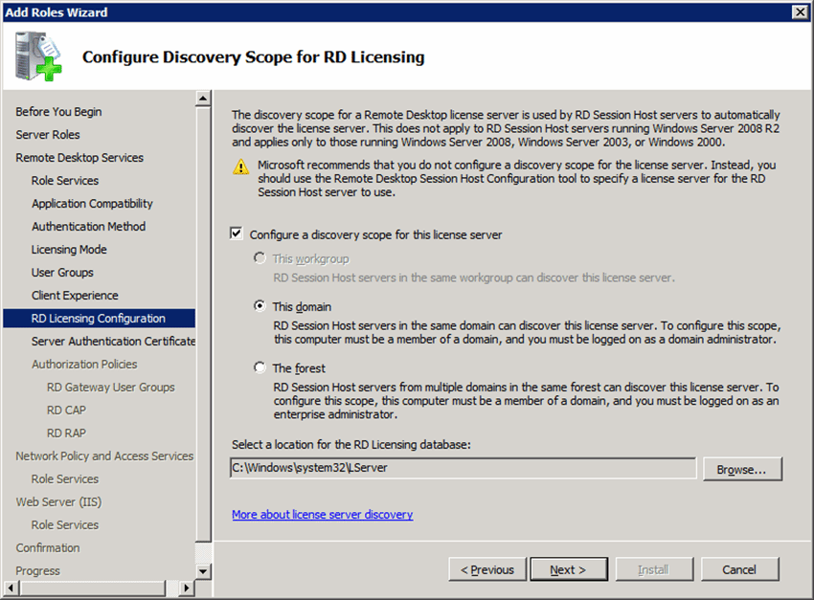Click the Browse button

pos(741,469)
